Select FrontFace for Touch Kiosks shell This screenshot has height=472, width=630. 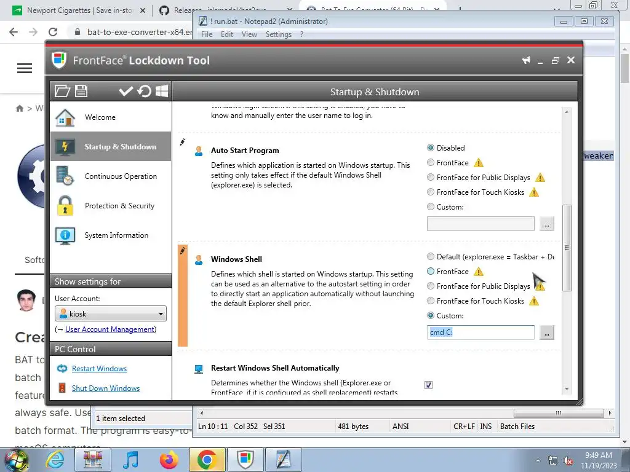pos(430,301)
